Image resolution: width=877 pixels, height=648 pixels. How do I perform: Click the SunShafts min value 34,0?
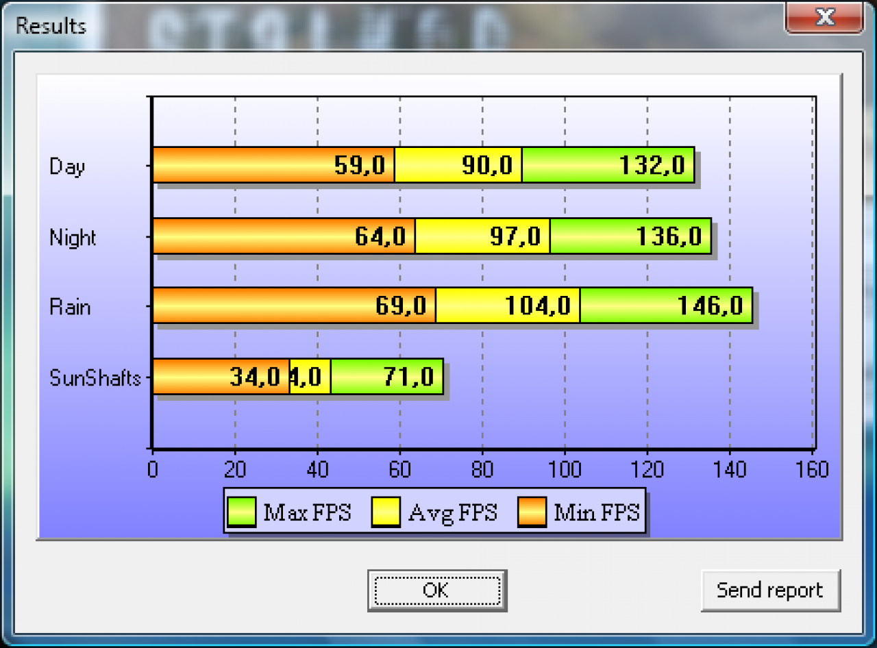tap(255, 377)
